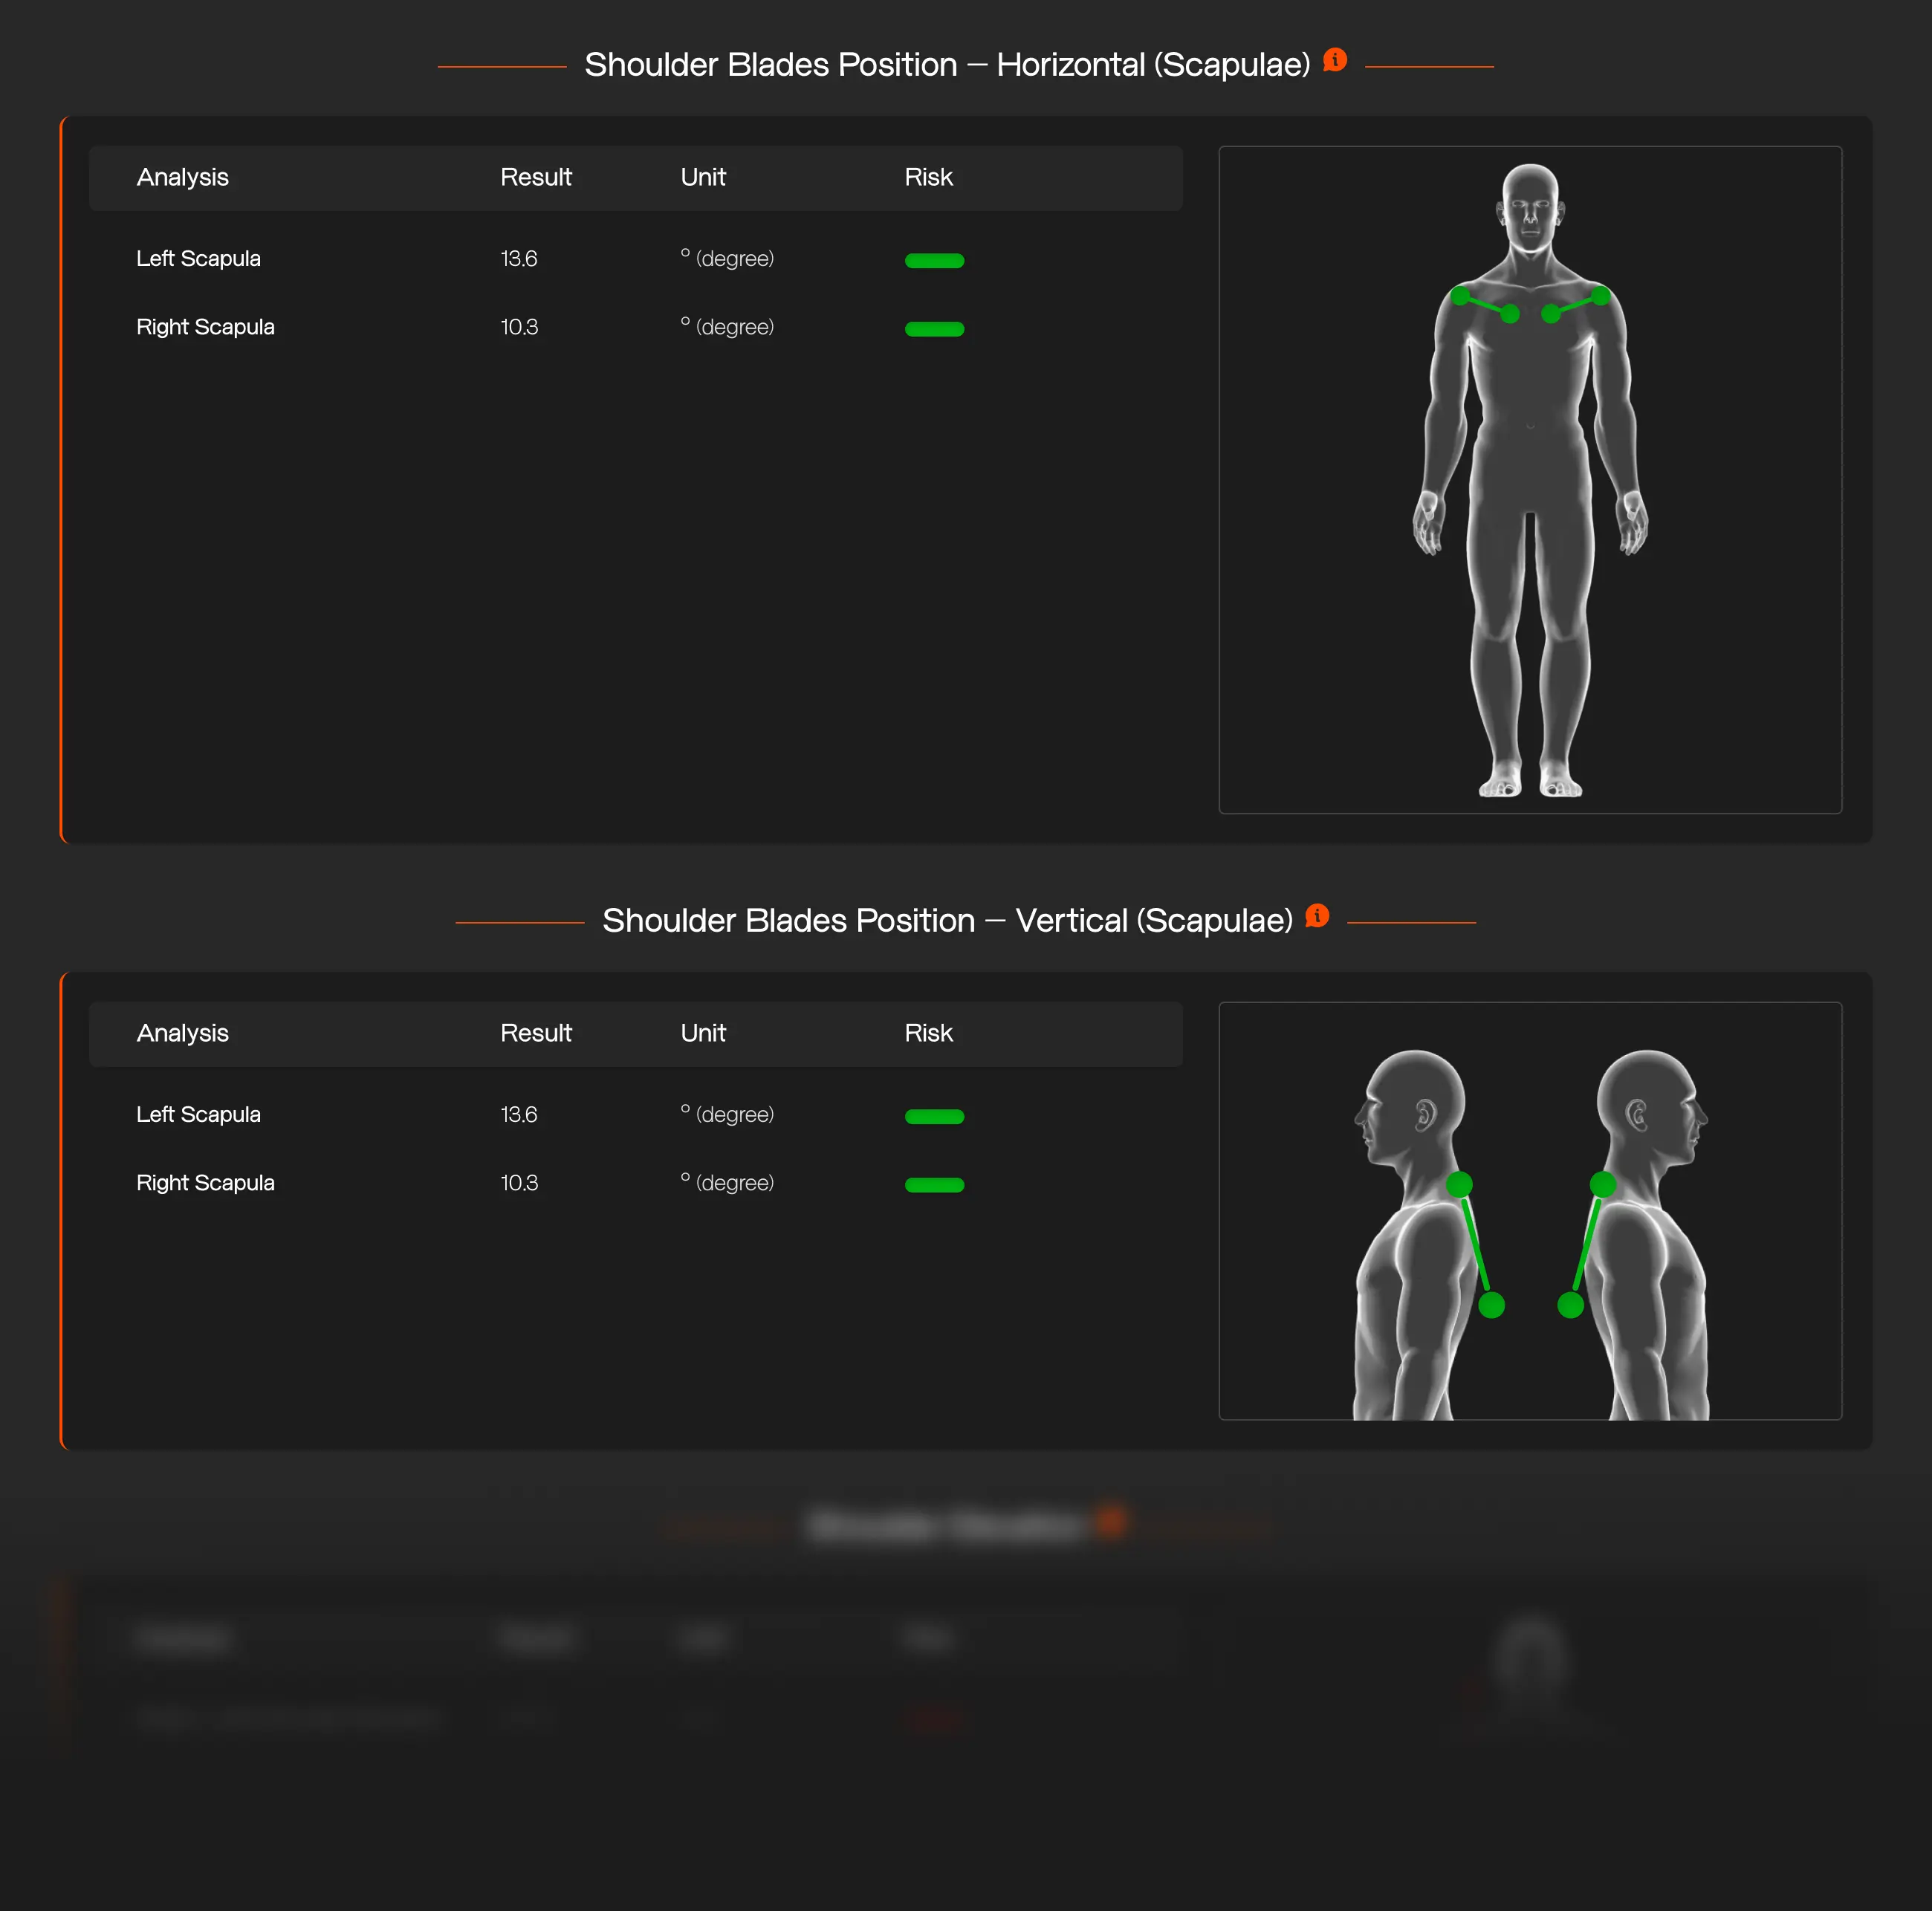Image resolution: width=1932 pixels, height=1911 pixels.
Task: Toggle the risk indicator for Left Scapula vertical
Action: pyautogui.click(x=934, y=1116)
